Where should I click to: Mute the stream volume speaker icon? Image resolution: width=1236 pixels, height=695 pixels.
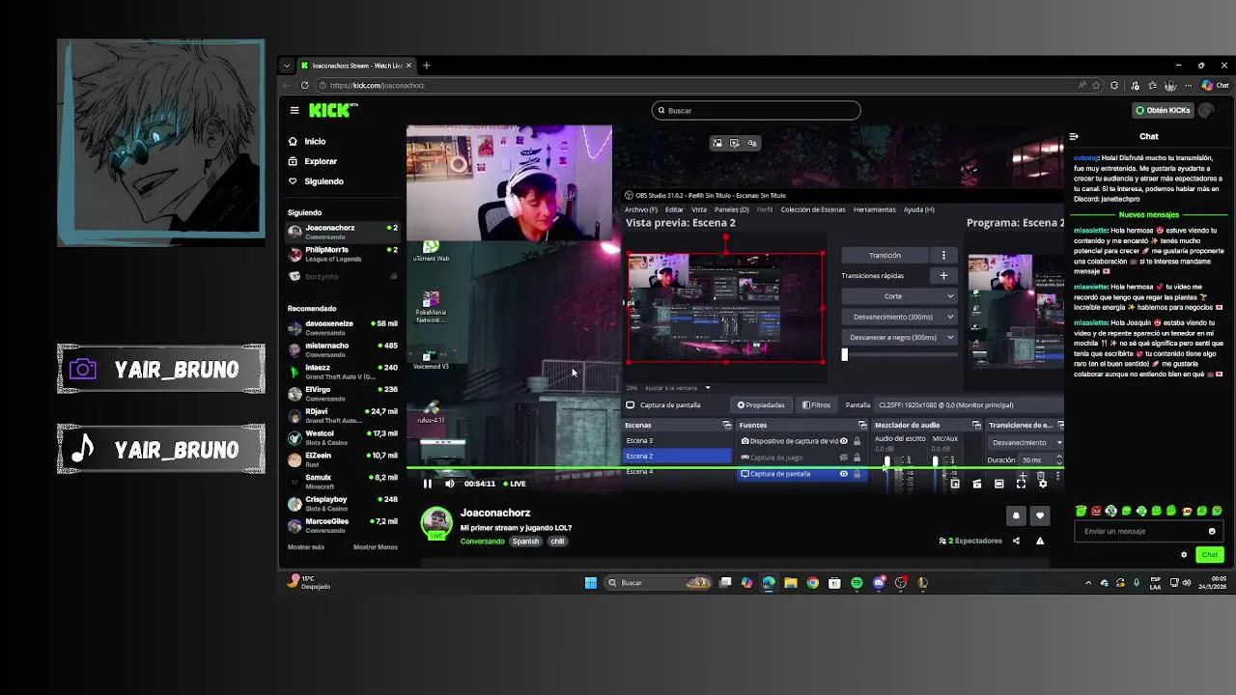449,484
